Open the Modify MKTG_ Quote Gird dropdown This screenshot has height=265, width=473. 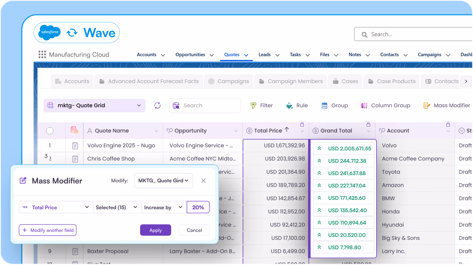click(164, 181)
